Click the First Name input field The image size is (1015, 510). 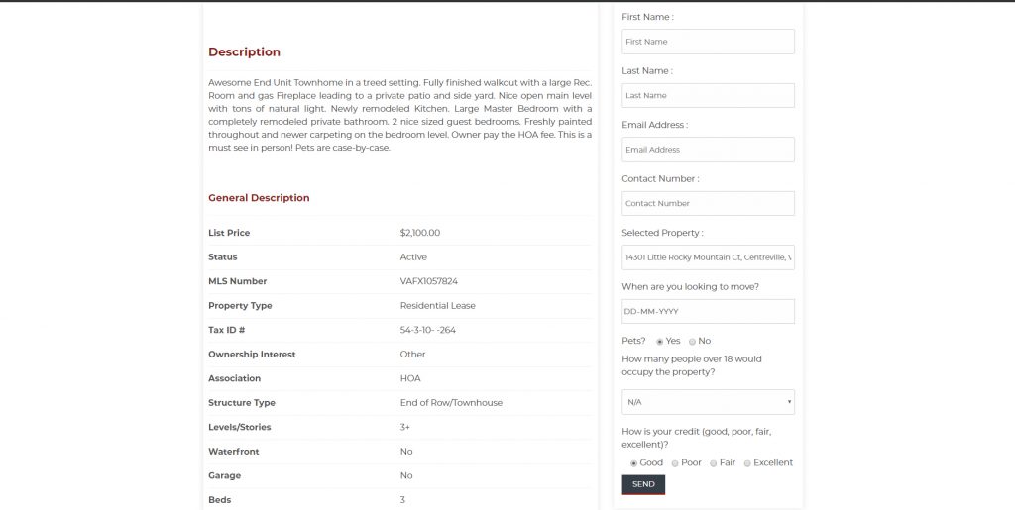click(x=708, y=42)
